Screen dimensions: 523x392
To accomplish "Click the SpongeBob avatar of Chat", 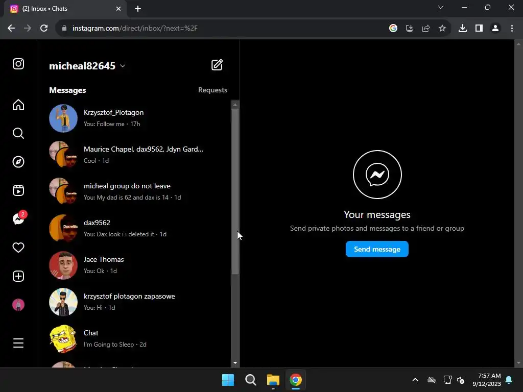I will [x=63, y=339].
